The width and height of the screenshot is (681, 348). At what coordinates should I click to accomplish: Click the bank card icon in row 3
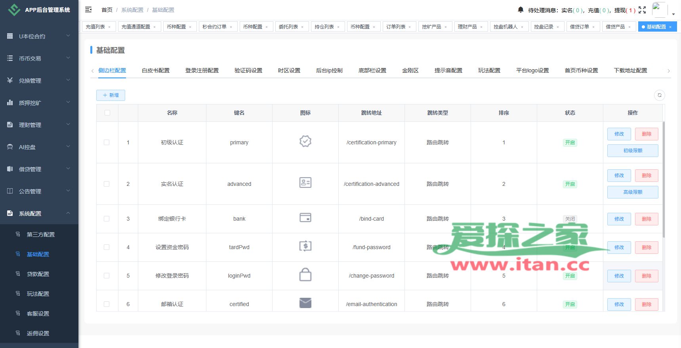(x=305, y=217)
